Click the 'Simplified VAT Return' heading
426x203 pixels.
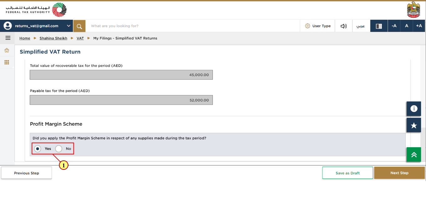click(50, 52)
